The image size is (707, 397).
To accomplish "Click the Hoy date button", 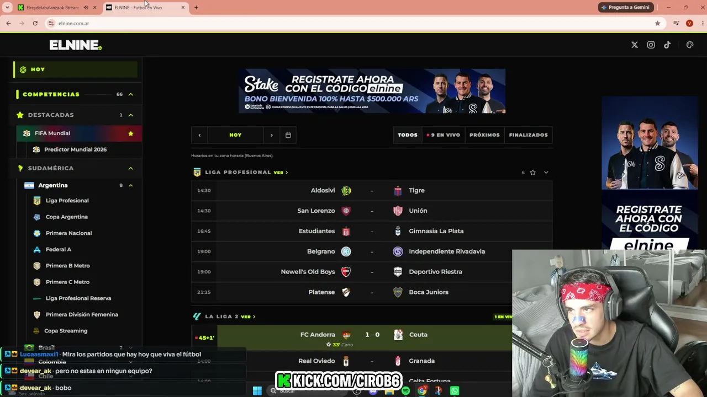I will click(235, 135).
